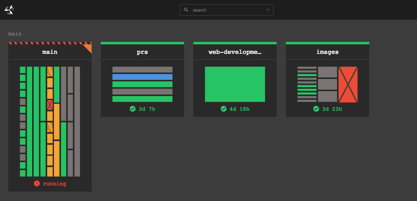Select the failed red X job in the images pipeline
The image size is (417, 201).
coord(348,84)
